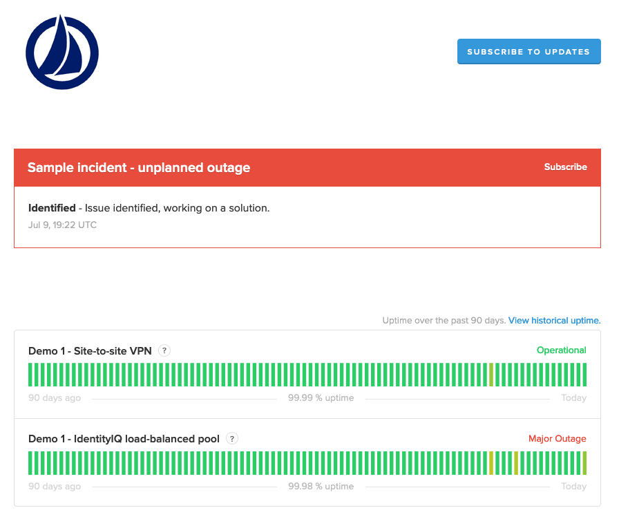Click the sailboat logo

coord(62,53)
